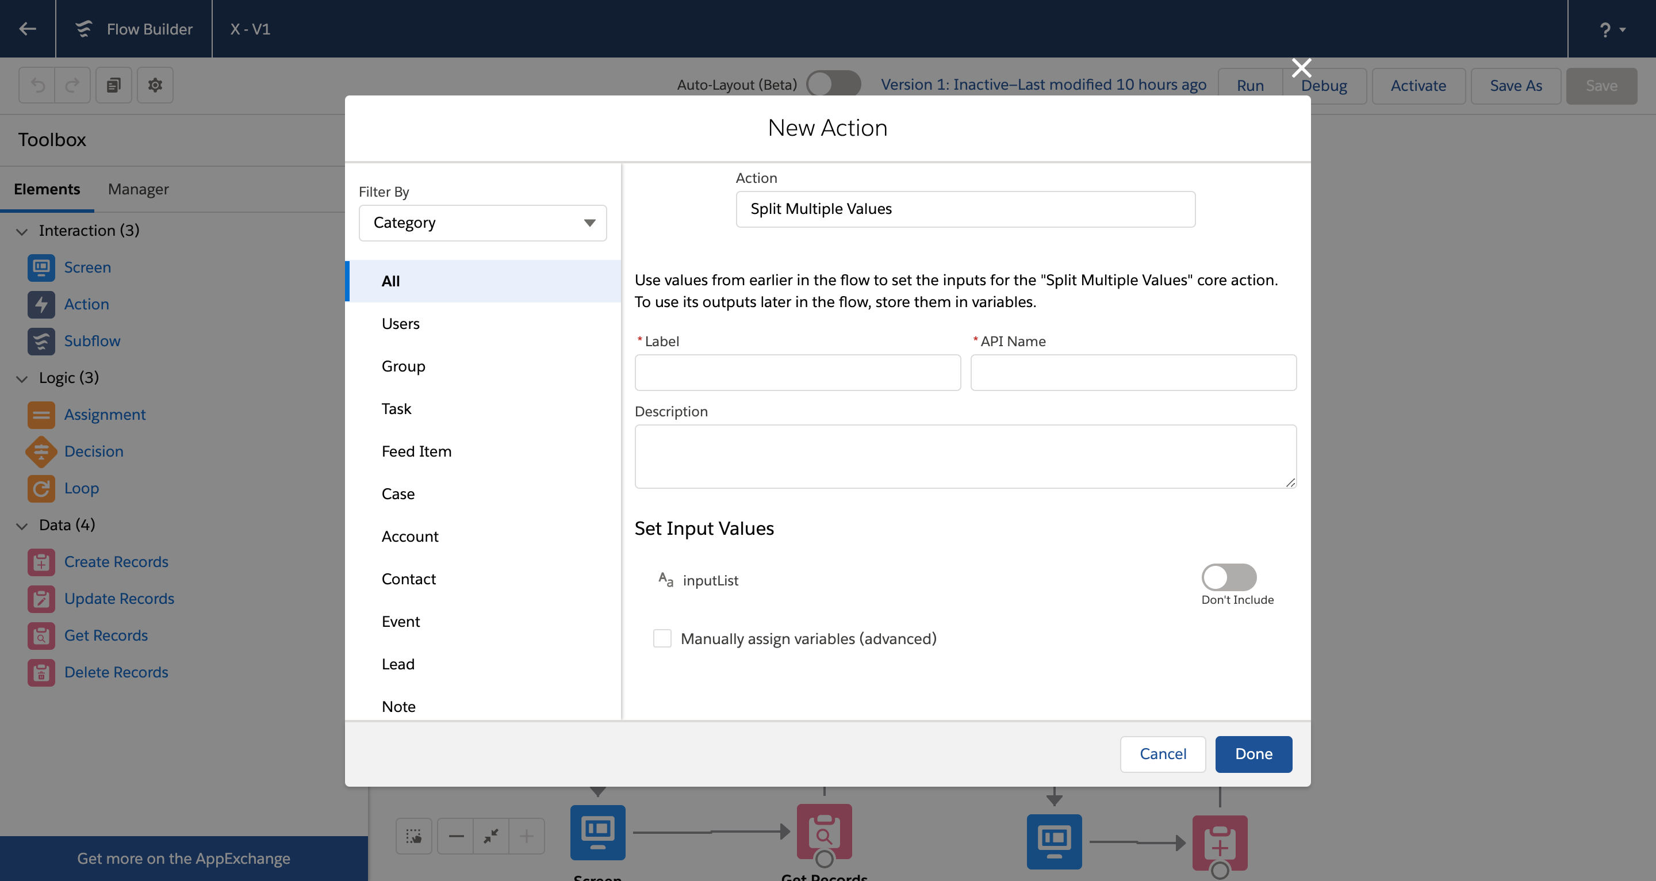This screenshot has height=881, width=1656.
Task: Click the Screen node on the canvas
Action: (597, 832)
